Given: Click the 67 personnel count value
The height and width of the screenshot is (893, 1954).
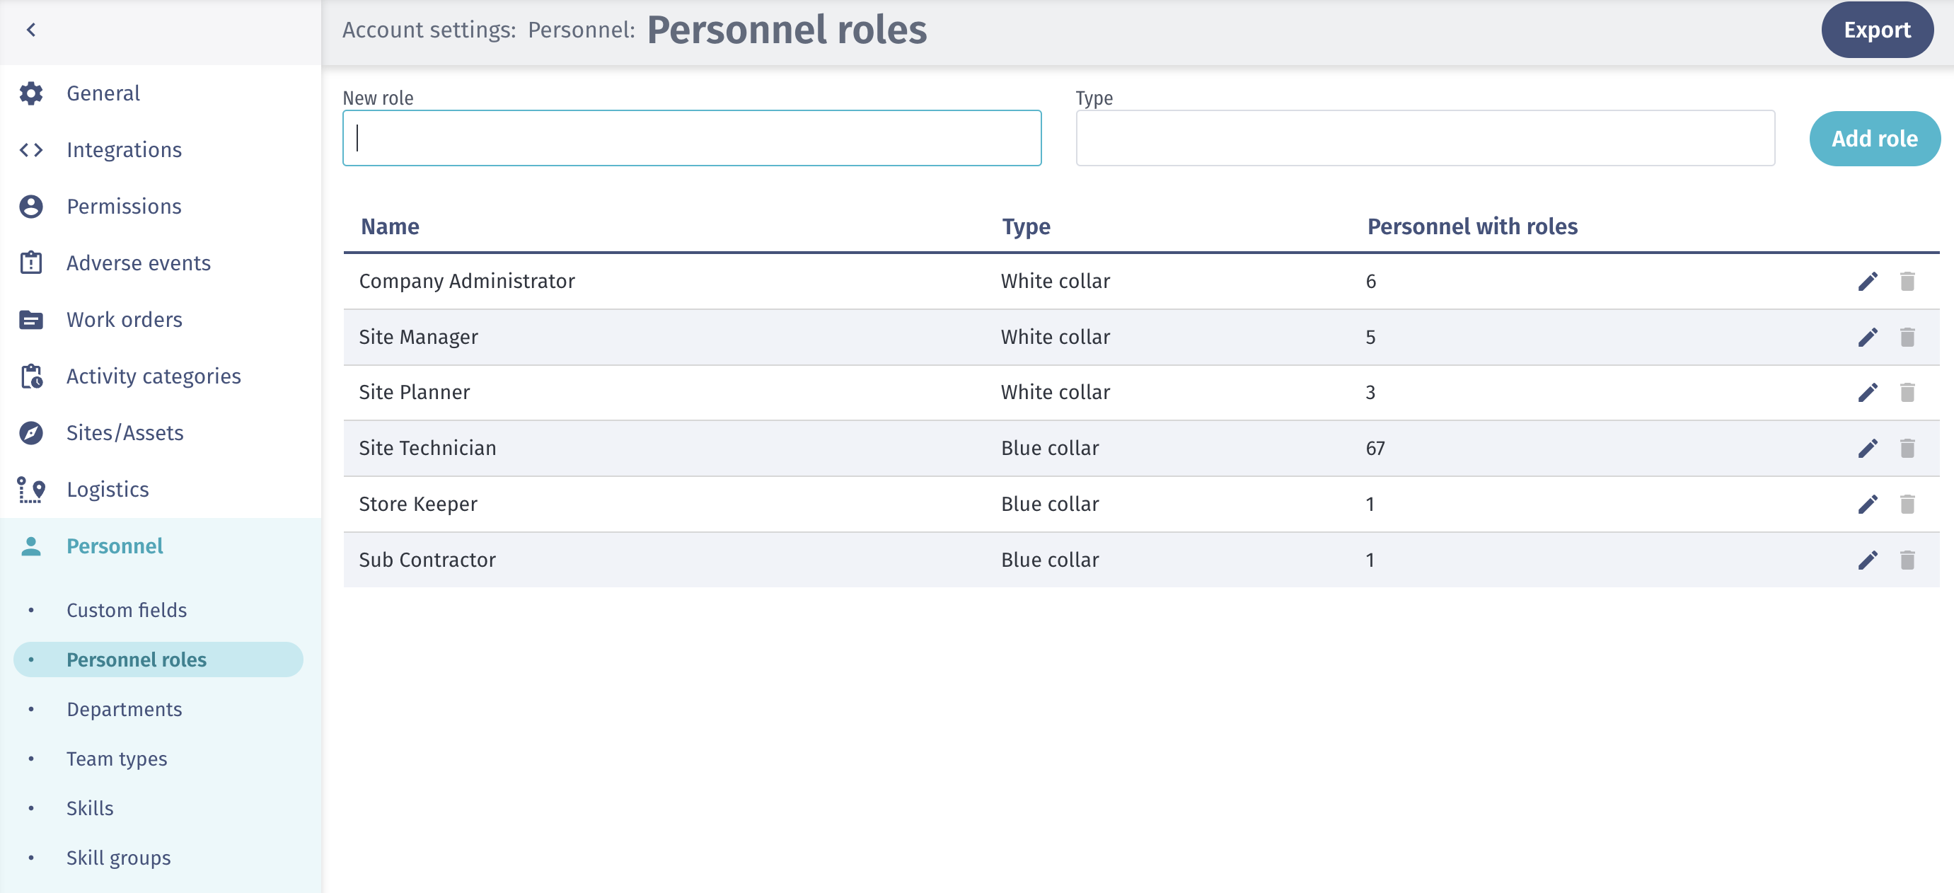Looking at the screenshot, I should point(1375,449).
